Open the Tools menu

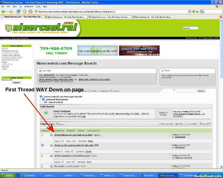(x=38, y=6)
